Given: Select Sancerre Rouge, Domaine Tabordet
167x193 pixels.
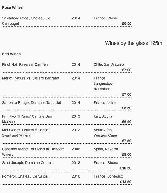Looking at the screenshot, I should click(x=32, y=103).
